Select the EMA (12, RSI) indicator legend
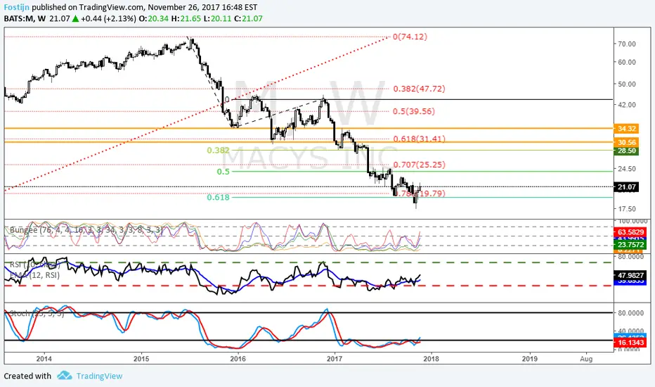Viewport: 655px width, 387px height. (x=34, y=275)
